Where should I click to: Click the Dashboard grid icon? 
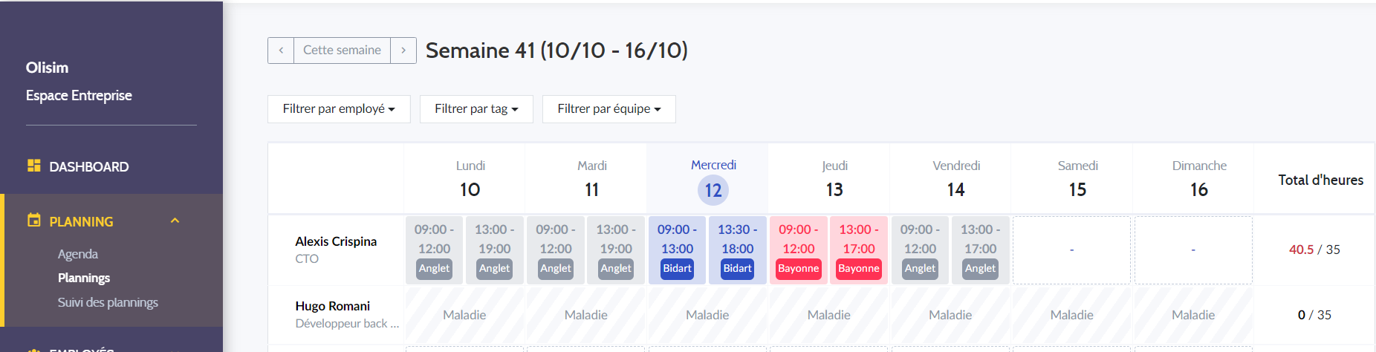click(x=33, y=166)
